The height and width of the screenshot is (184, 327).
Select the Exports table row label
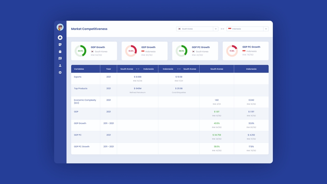tap(78, 77)
